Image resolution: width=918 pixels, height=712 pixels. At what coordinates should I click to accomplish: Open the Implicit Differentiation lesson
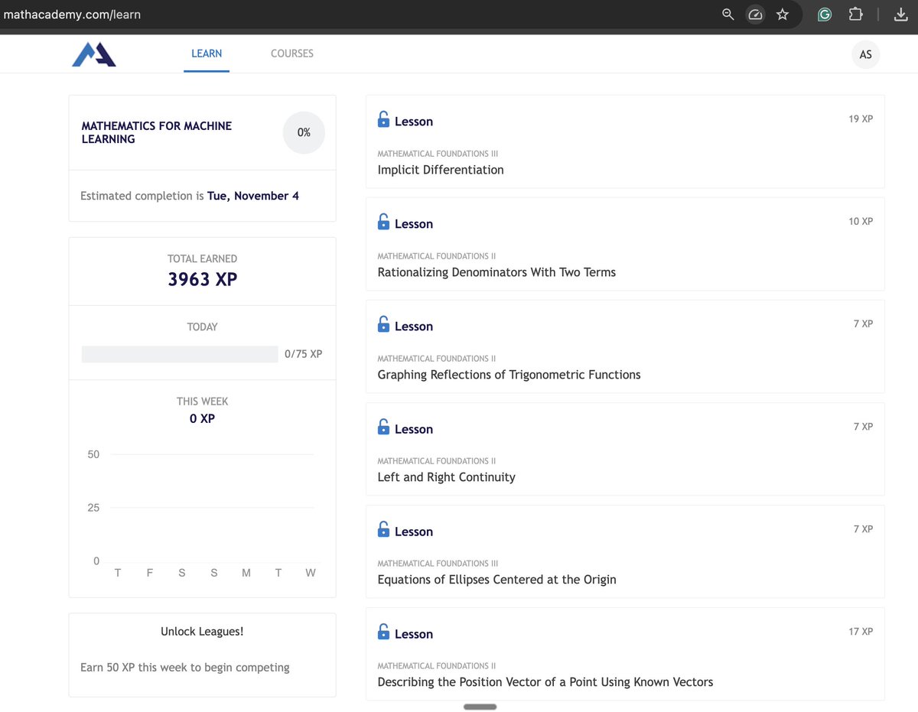click(625, 141)
